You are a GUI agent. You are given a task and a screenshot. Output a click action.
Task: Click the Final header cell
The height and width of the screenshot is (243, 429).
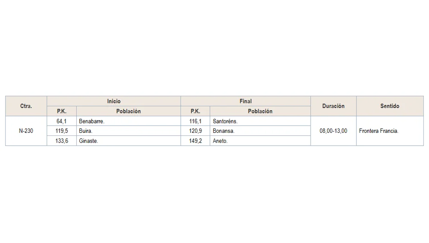tap(245, 101)
